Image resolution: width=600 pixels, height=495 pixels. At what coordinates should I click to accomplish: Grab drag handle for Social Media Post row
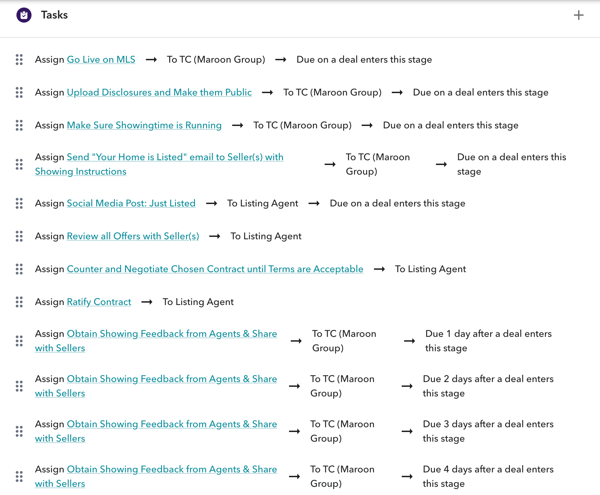tap(19, 203)
